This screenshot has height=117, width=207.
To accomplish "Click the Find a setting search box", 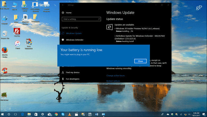I will coord(81,19).
